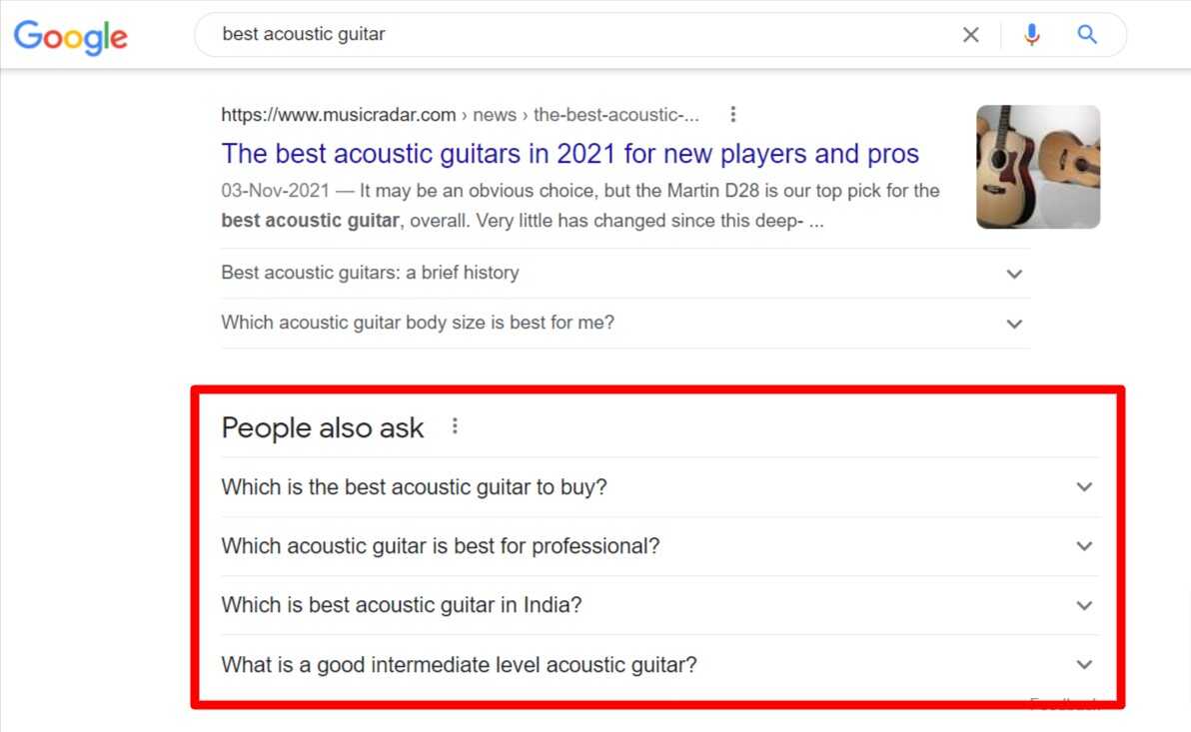Viewport: 1191px width, 732px height.
Task: Click chevron beside the brief history item
Action: pyautogui.click(x=1014, y=274)
